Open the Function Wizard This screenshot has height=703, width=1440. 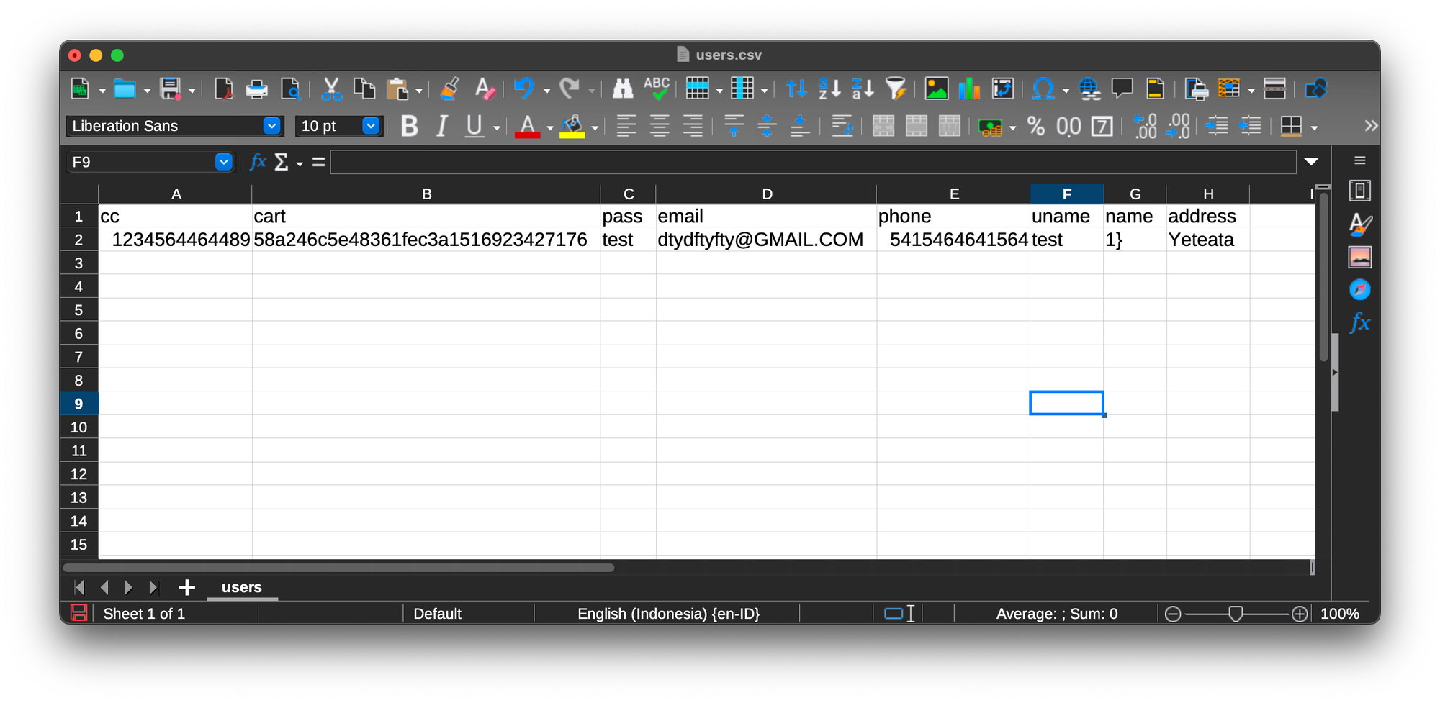point(257,162)
